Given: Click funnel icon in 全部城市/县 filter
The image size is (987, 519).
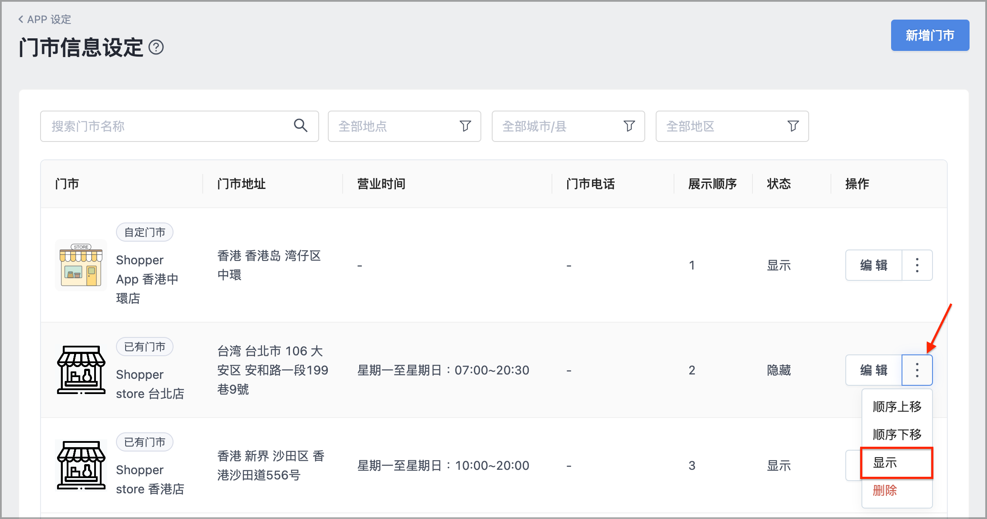Looking at the screenshot, I should (629, 126).
